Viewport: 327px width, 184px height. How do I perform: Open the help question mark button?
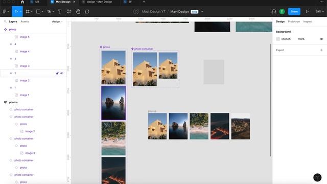coord(317,177)
